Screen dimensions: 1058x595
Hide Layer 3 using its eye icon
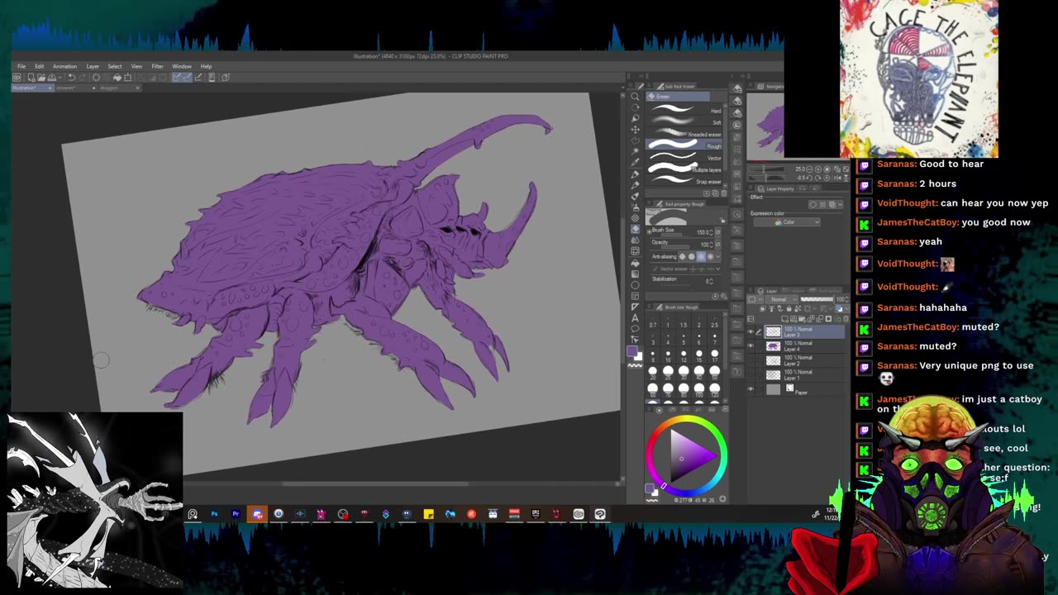[751, 332]
